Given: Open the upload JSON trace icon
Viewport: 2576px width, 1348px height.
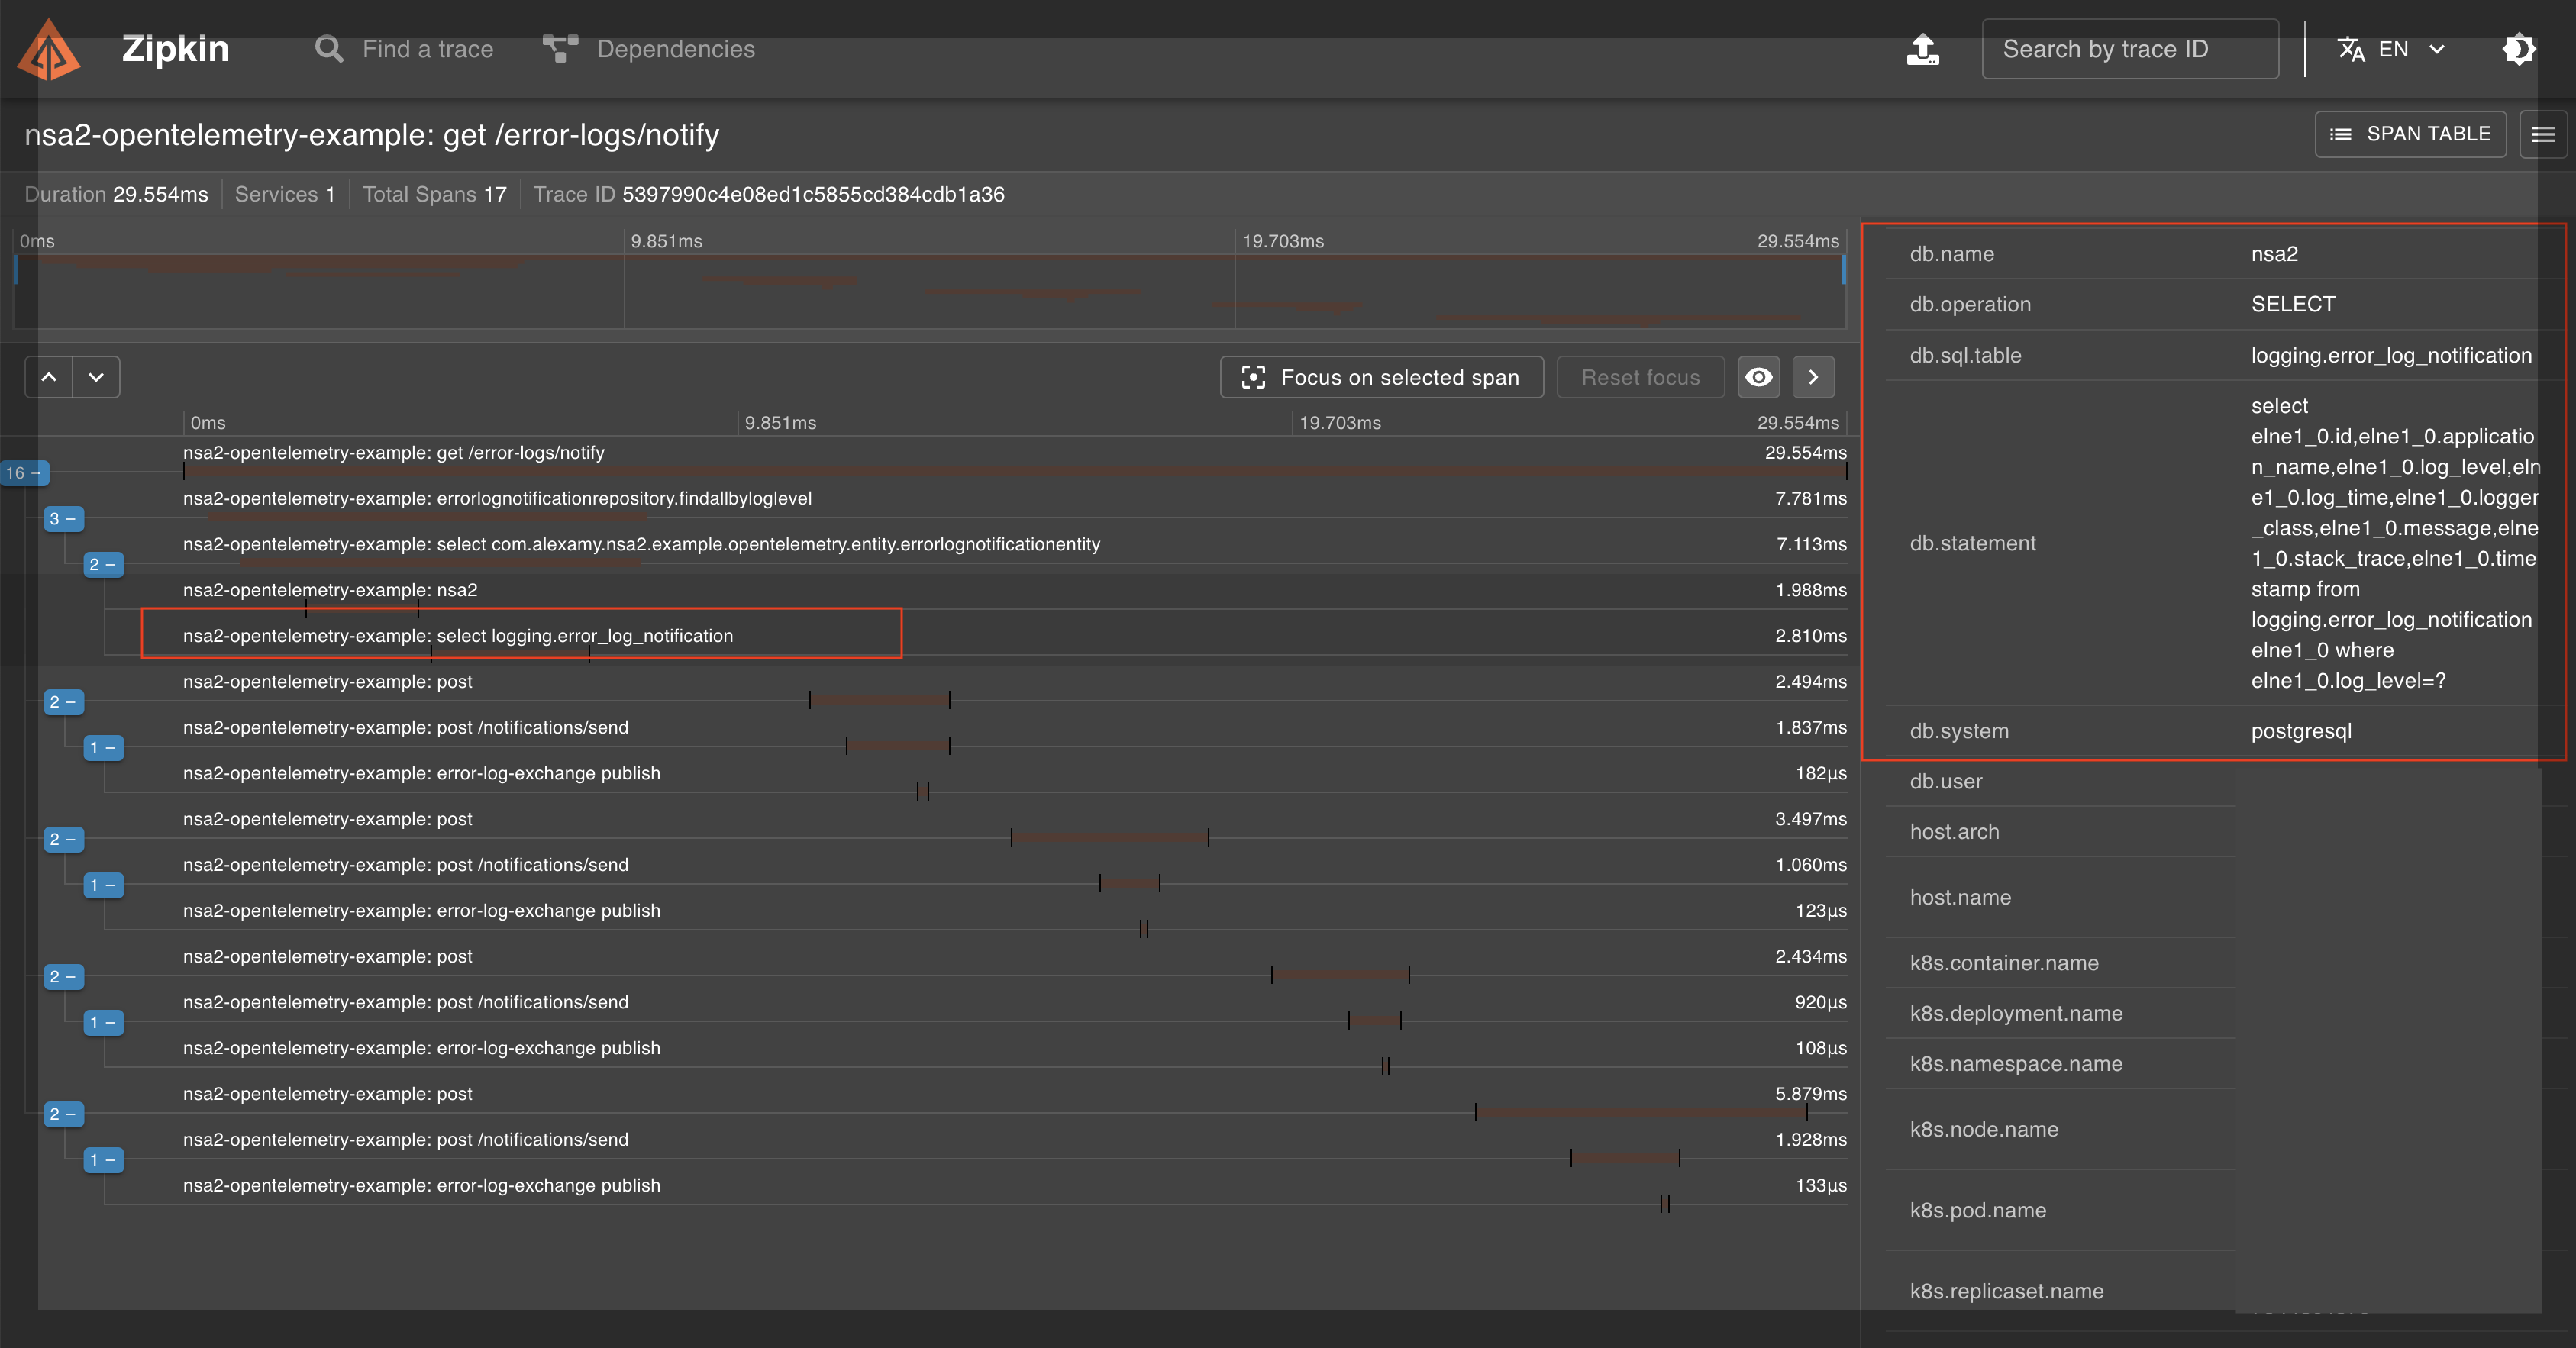Looking at the screenshot, I should (1922, 49).
